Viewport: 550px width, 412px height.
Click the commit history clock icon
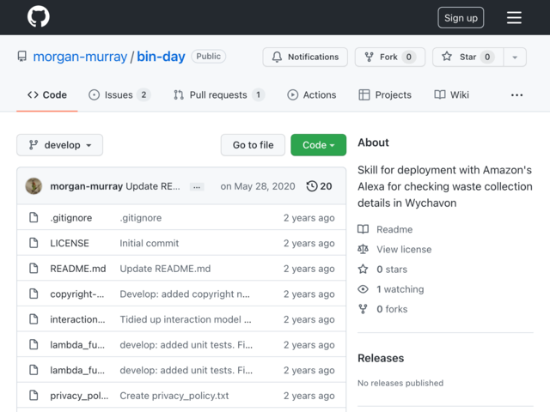pos(312,186)
